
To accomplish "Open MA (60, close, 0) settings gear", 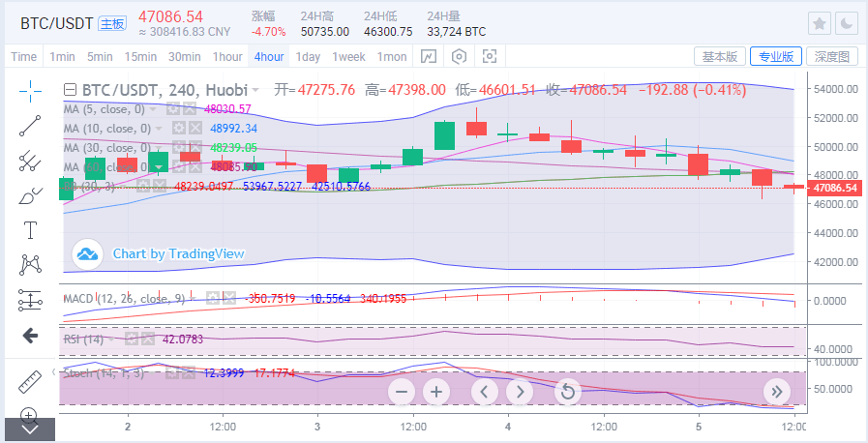I will pyautogui.click(x=178, y=166).
